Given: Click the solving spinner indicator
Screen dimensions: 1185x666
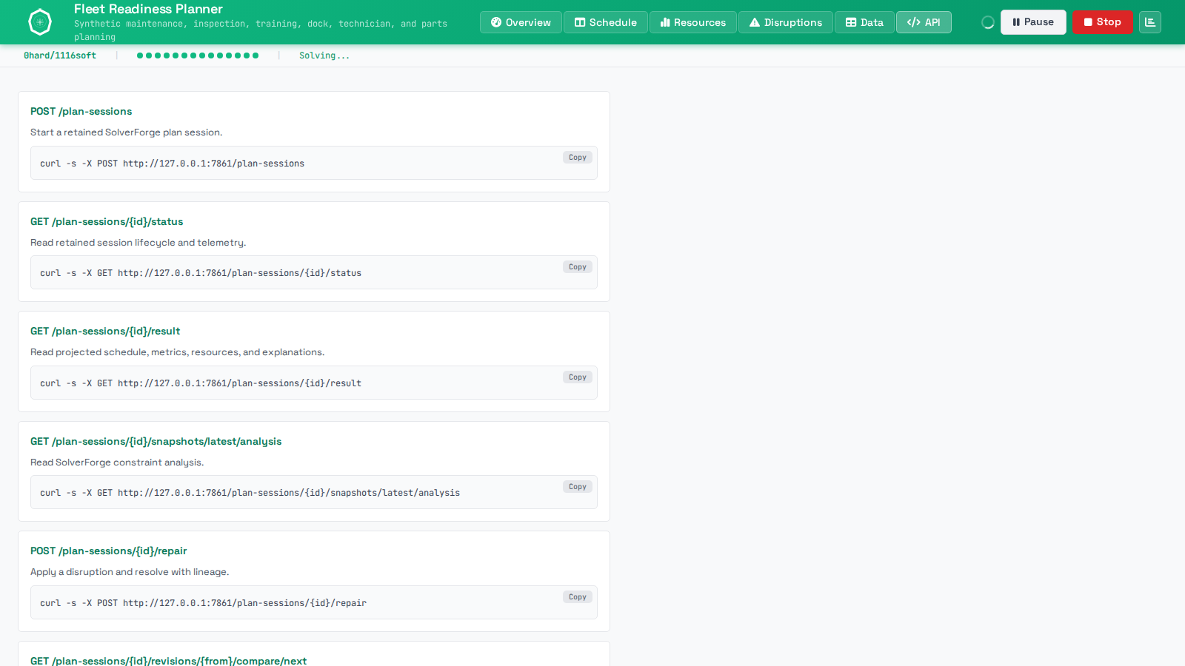Looking at the screenshot, I should (x=988, y=22).
